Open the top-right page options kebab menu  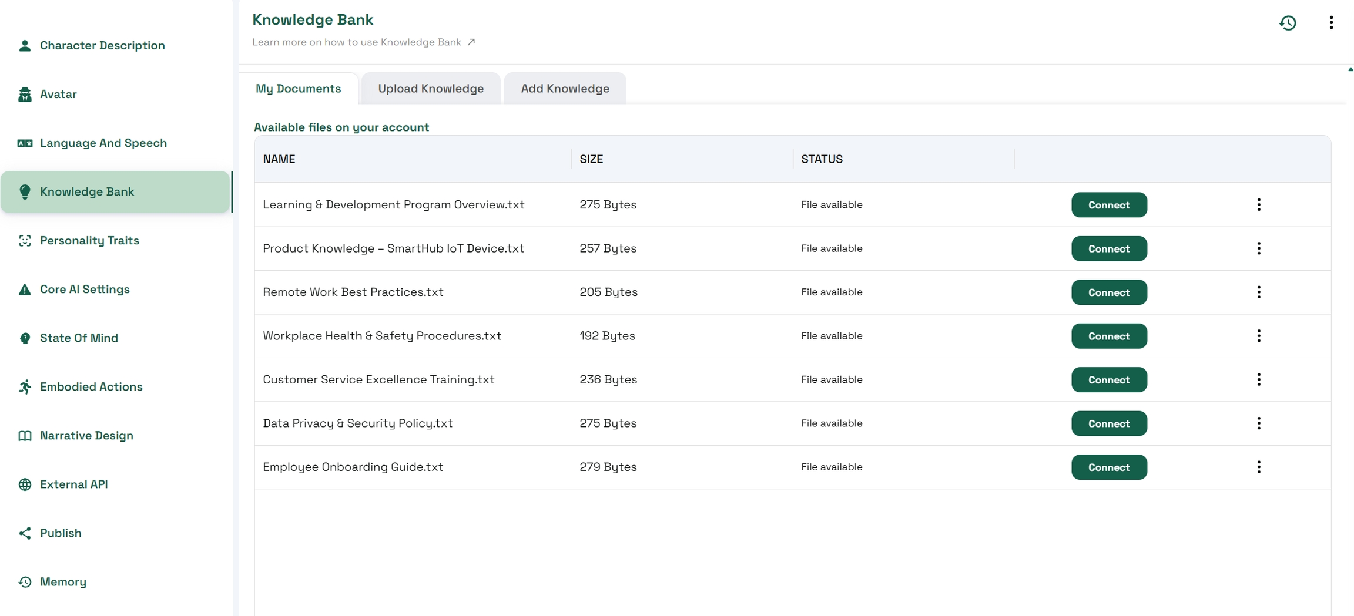pos(1331,23)
